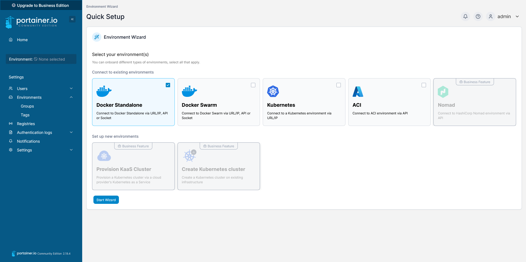Click the 'Set up new environments' label
526x262 pixels.
115,136
